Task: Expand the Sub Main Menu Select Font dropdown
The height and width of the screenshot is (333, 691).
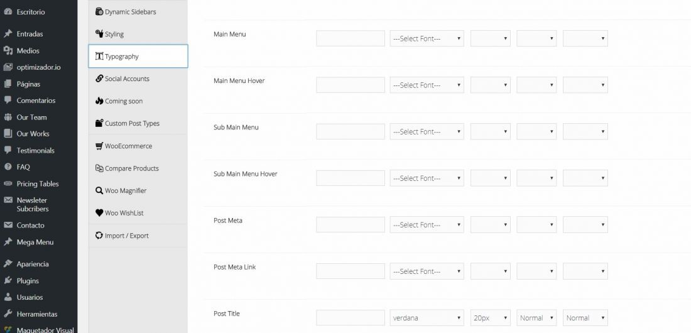Action: 427,131
